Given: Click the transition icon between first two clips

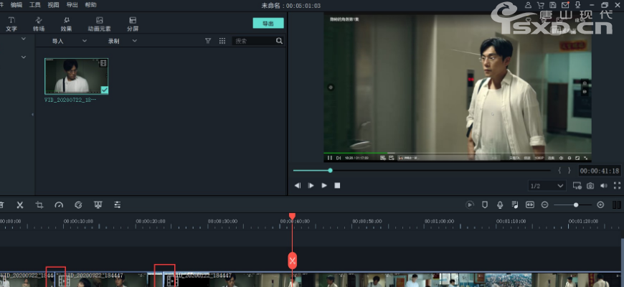Looking at the screenshot, I should (x=62, y=281).
